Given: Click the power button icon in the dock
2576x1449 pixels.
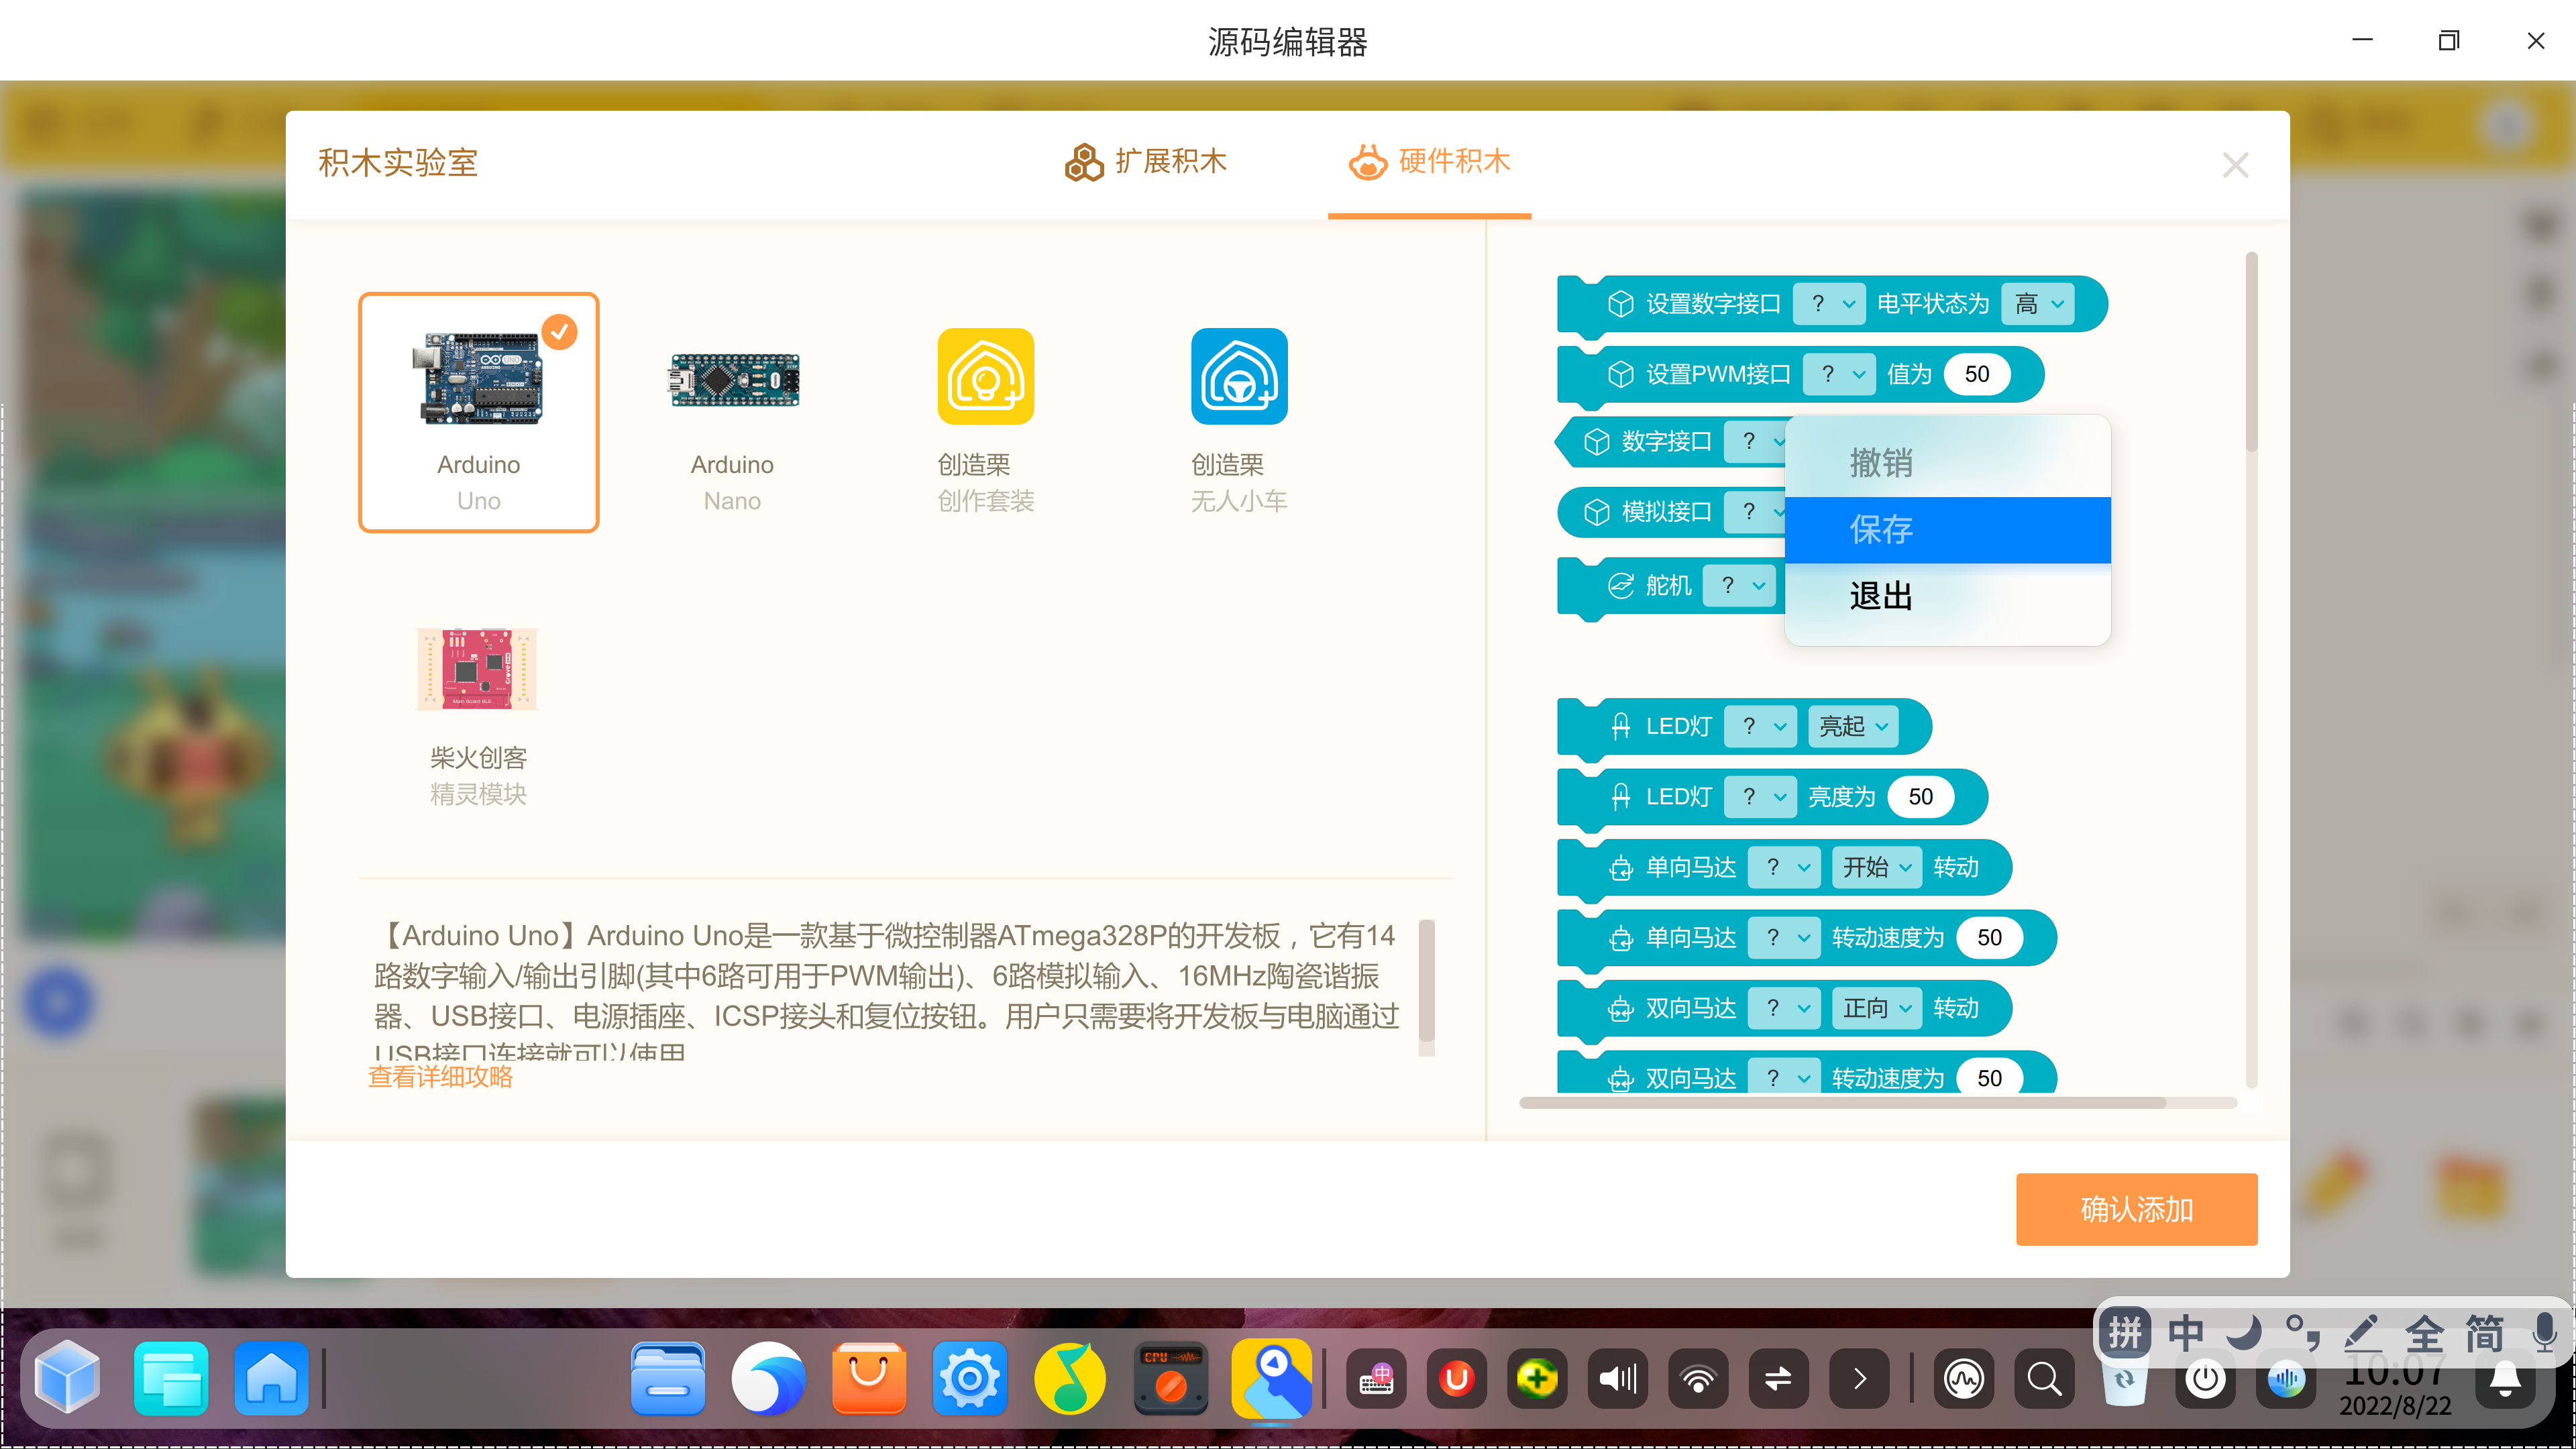Looking at the screenshot, I should coord(2205,1379).
